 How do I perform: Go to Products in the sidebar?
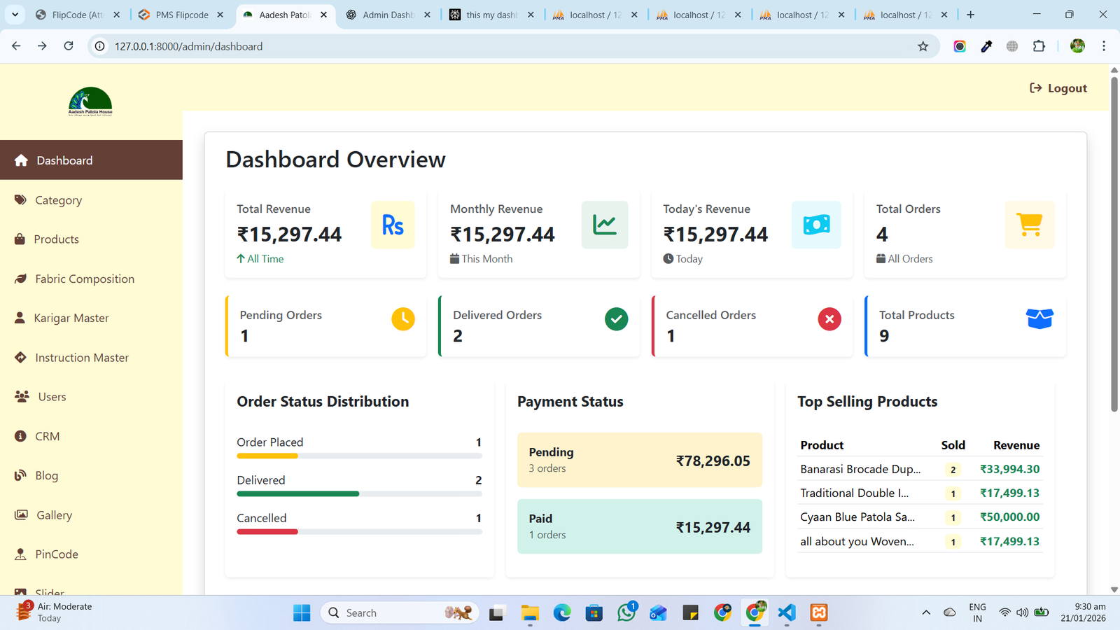(56, 239)
